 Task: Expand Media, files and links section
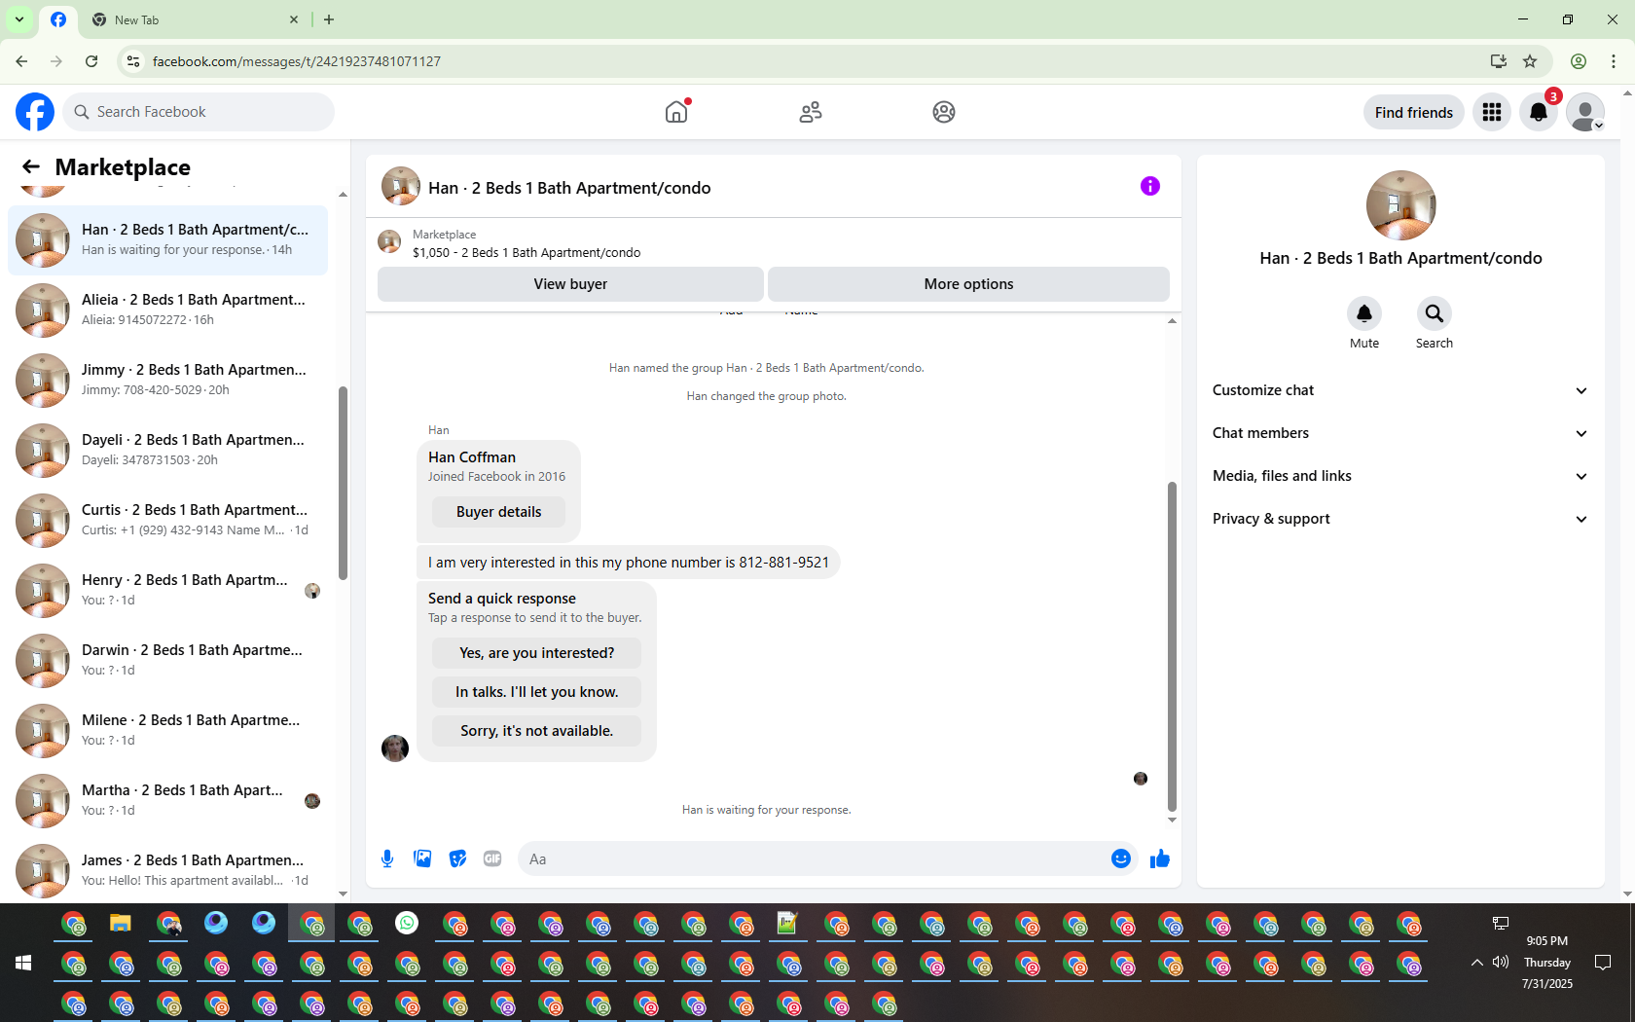coord(1400,476)
